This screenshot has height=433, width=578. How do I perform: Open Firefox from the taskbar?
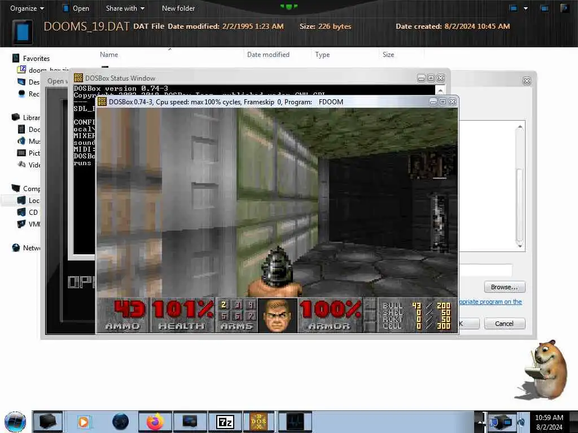coord(155,422)
